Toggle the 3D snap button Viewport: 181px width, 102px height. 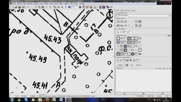[x=118, y=32]
